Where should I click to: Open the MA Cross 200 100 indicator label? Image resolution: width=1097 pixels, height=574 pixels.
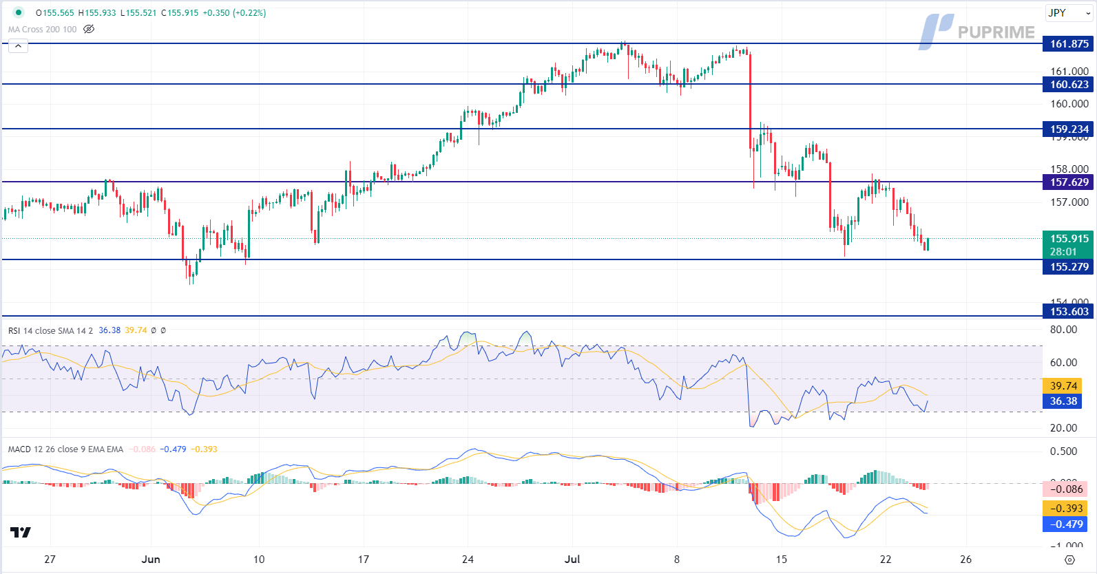[x=43, y=29]
